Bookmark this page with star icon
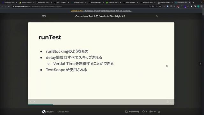 [160, 6]
